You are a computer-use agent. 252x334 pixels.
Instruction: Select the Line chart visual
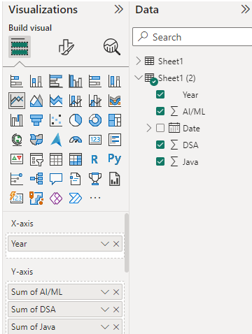[17, 101]
